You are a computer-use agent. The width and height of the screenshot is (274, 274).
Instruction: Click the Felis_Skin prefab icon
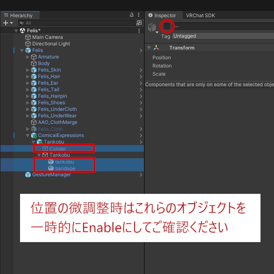(x=34, y=70)
